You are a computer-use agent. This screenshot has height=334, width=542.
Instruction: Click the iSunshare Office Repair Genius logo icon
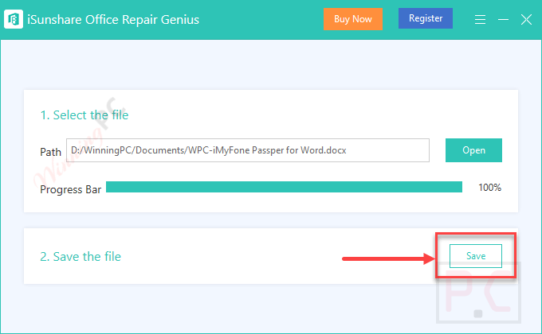tap(14, 19)
